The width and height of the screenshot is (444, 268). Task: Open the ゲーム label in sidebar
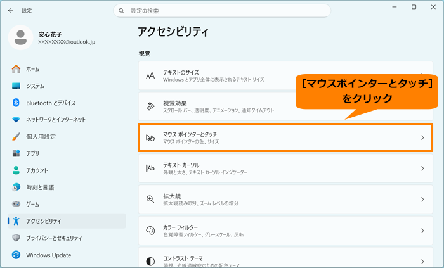click(x=33, y=204)
